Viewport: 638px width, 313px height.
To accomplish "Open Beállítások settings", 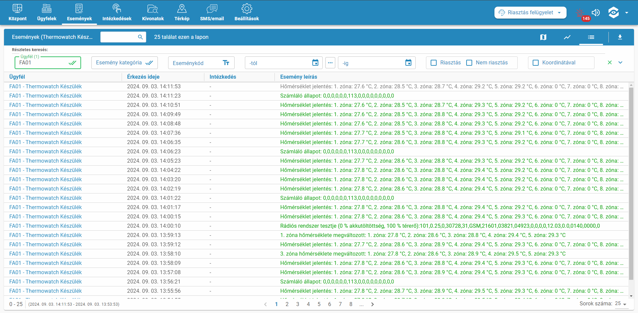I will click(247, 13).
